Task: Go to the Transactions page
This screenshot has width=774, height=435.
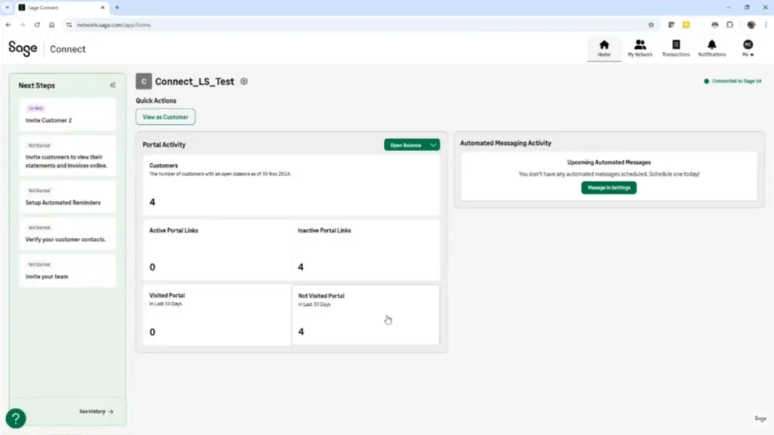Action: 676,48
